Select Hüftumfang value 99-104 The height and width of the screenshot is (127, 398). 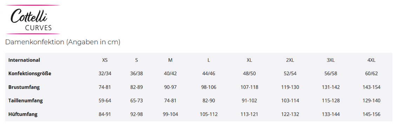tap(170, 114)
